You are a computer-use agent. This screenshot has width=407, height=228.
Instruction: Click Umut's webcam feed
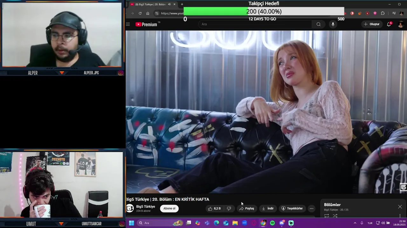[61, 185]
